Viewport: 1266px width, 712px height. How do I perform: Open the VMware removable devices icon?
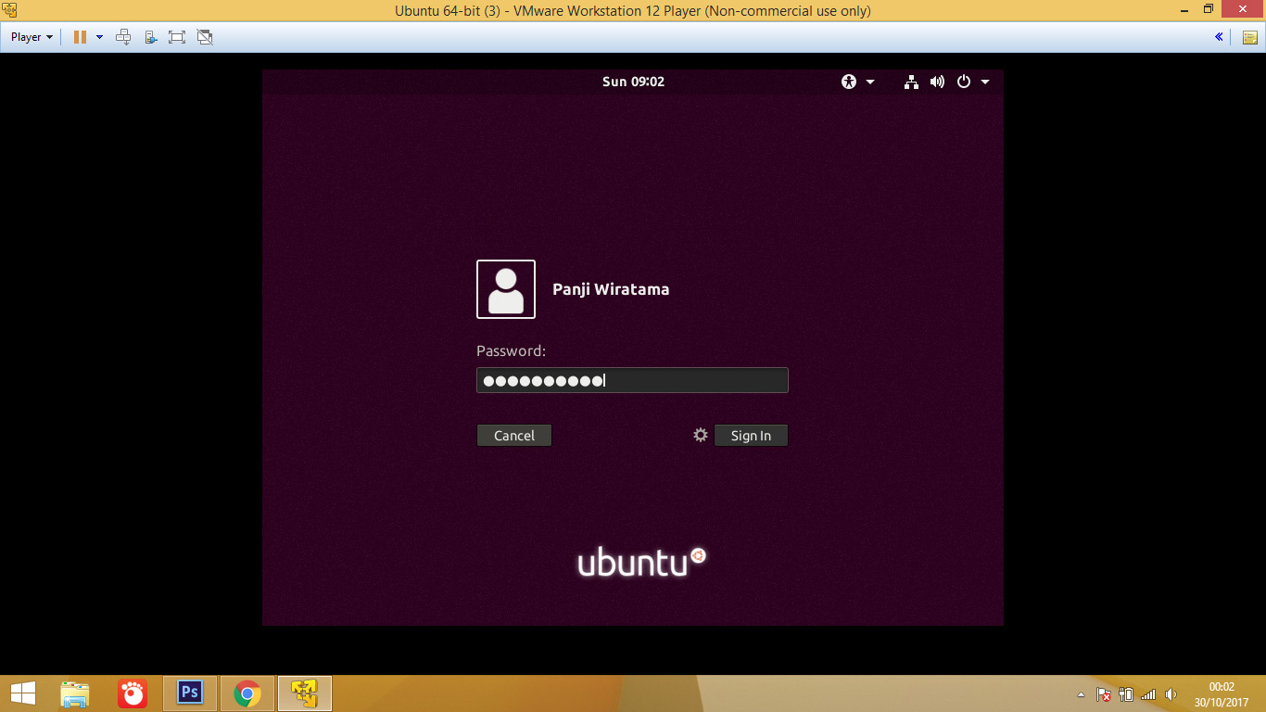tap(151, 37)
